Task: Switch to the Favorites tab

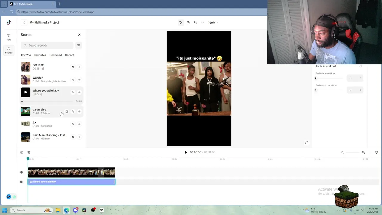Action: 40,55
